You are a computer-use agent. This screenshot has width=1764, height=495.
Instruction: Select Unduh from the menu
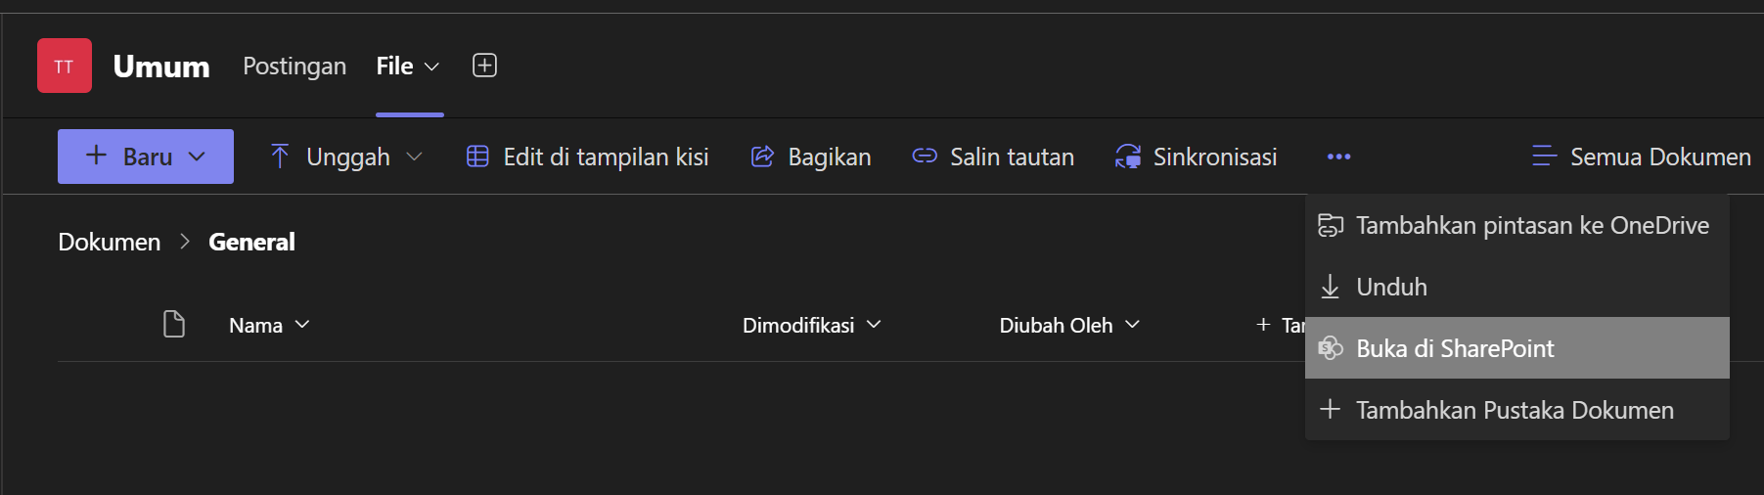pyautogui.click(x=1391, y=287)
